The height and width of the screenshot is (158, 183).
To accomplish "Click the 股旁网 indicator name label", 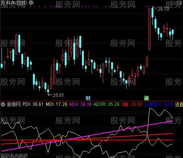I will click(x=13, y=104).
